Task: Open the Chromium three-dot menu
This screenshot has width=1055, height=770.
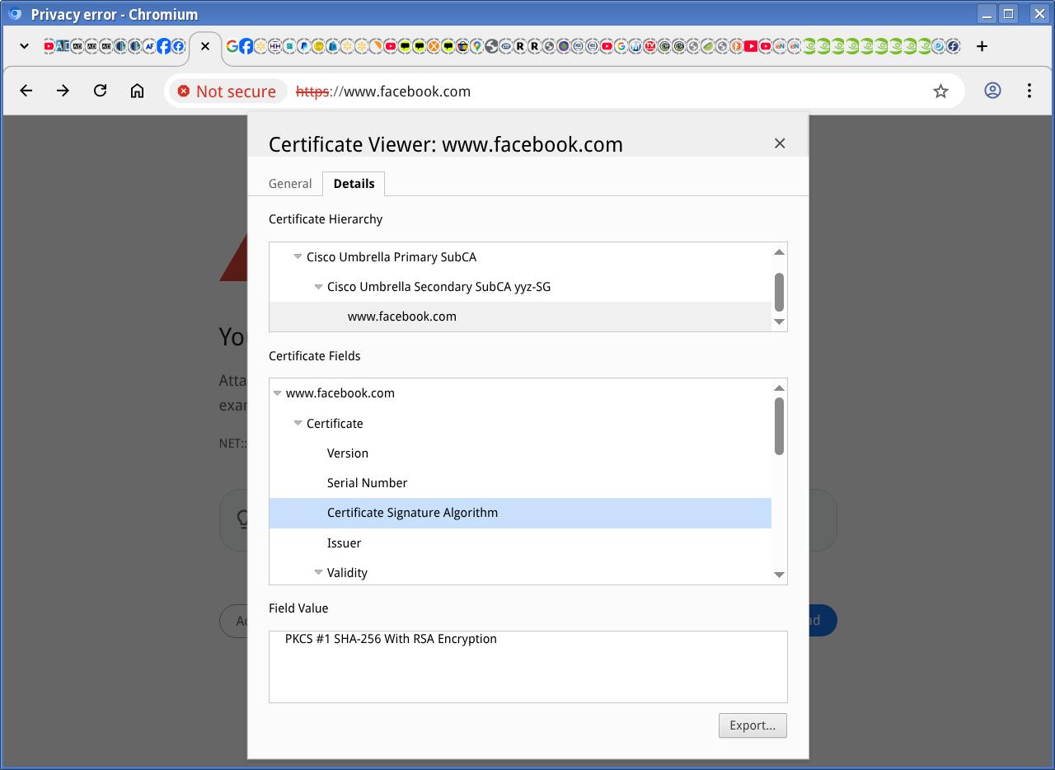Action: click(x=1029, y=91)
